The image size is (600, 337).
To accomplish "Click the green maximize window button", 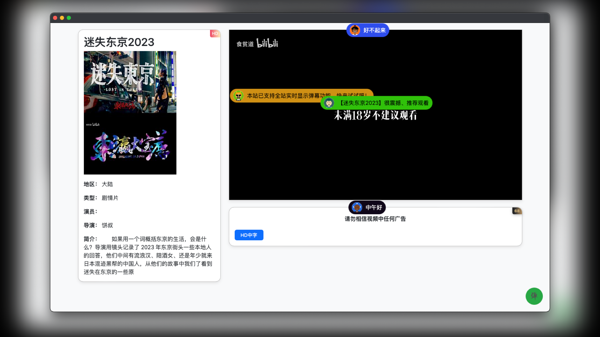I will coord(69,18).
